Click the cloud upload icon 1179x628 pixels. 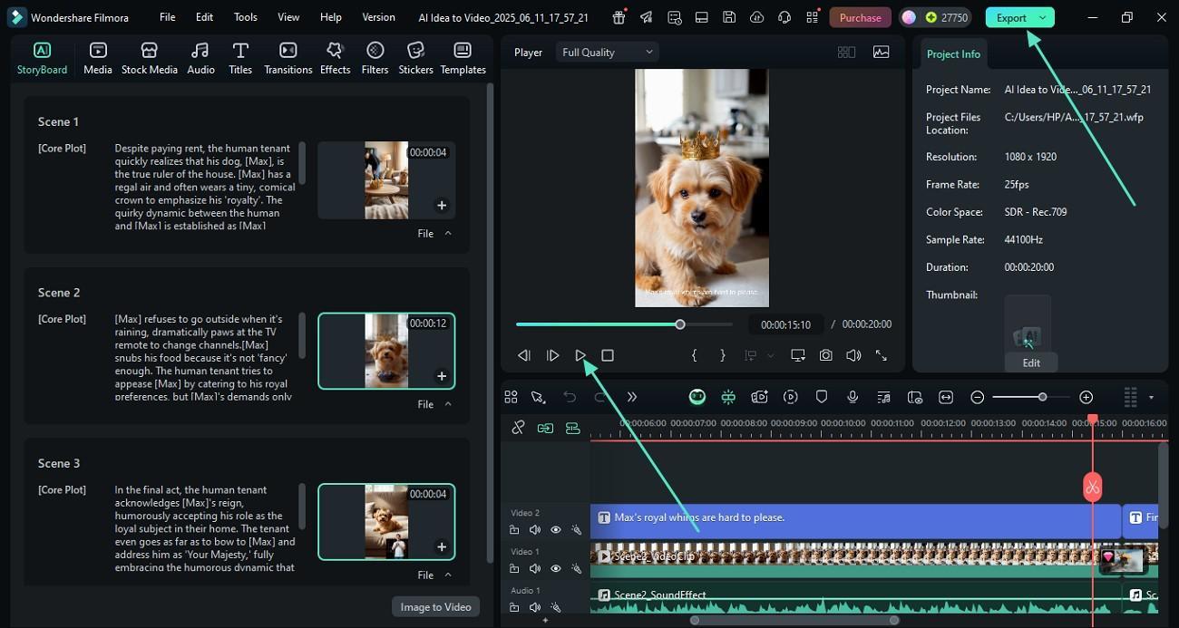pos(757,17)
